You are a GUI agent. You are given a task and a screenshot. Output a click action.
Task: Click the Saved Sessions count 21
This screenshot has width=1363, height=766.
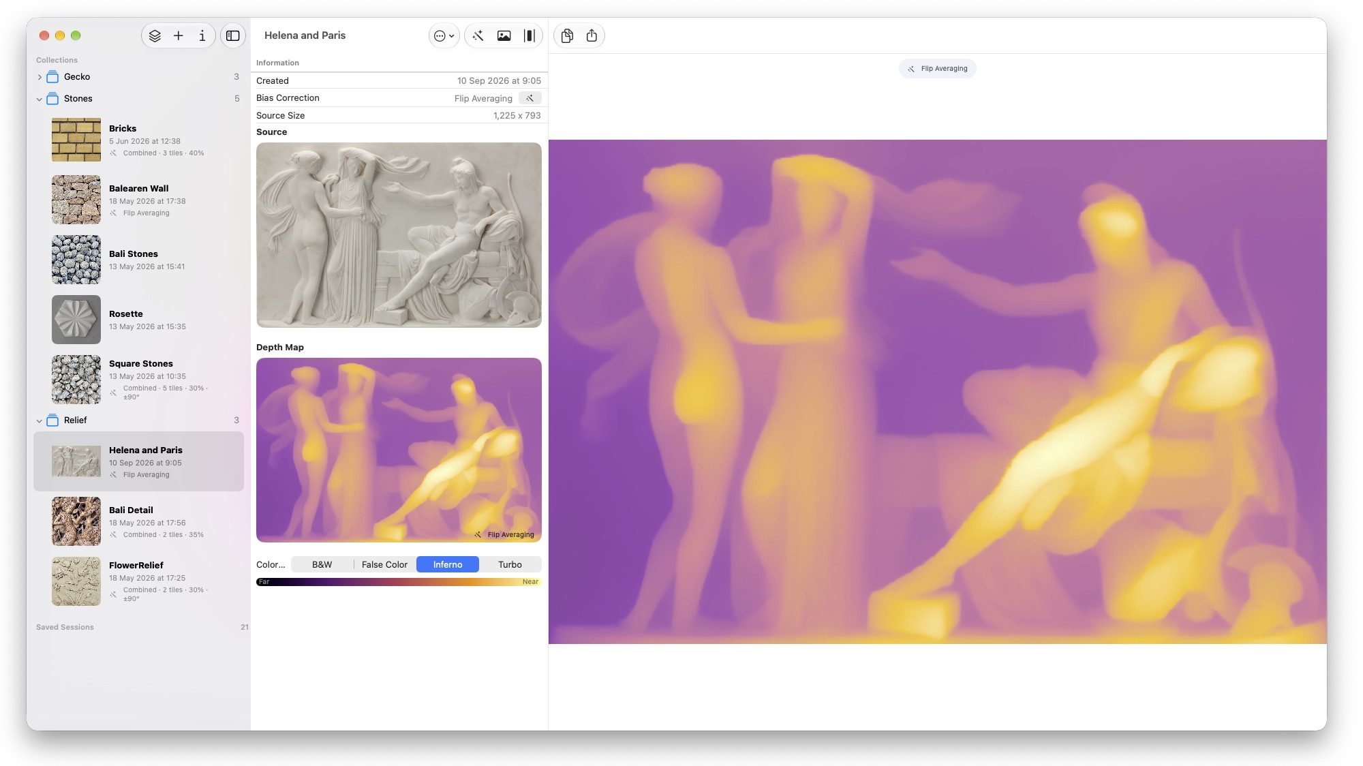[x=244, y=628]
